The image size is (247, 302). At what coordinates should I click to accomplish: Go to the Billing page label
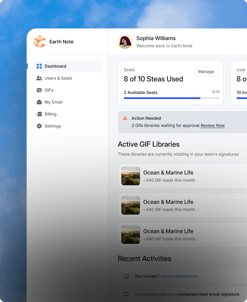pyautogui.click(x=50, y=114)
